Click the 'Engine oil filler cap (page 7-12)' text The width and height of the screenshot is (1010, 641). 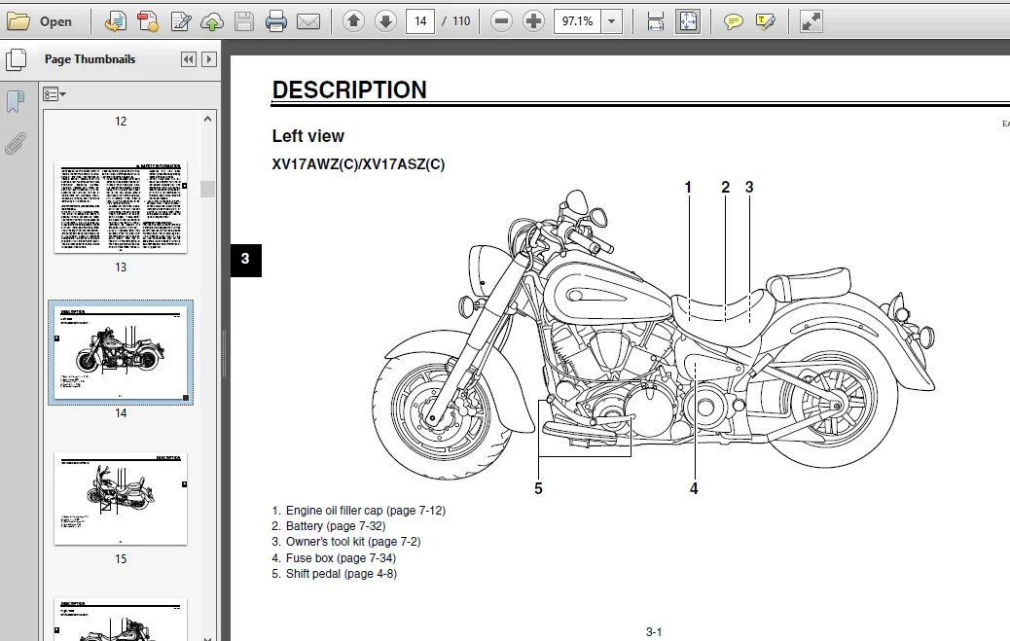point(365,511)
